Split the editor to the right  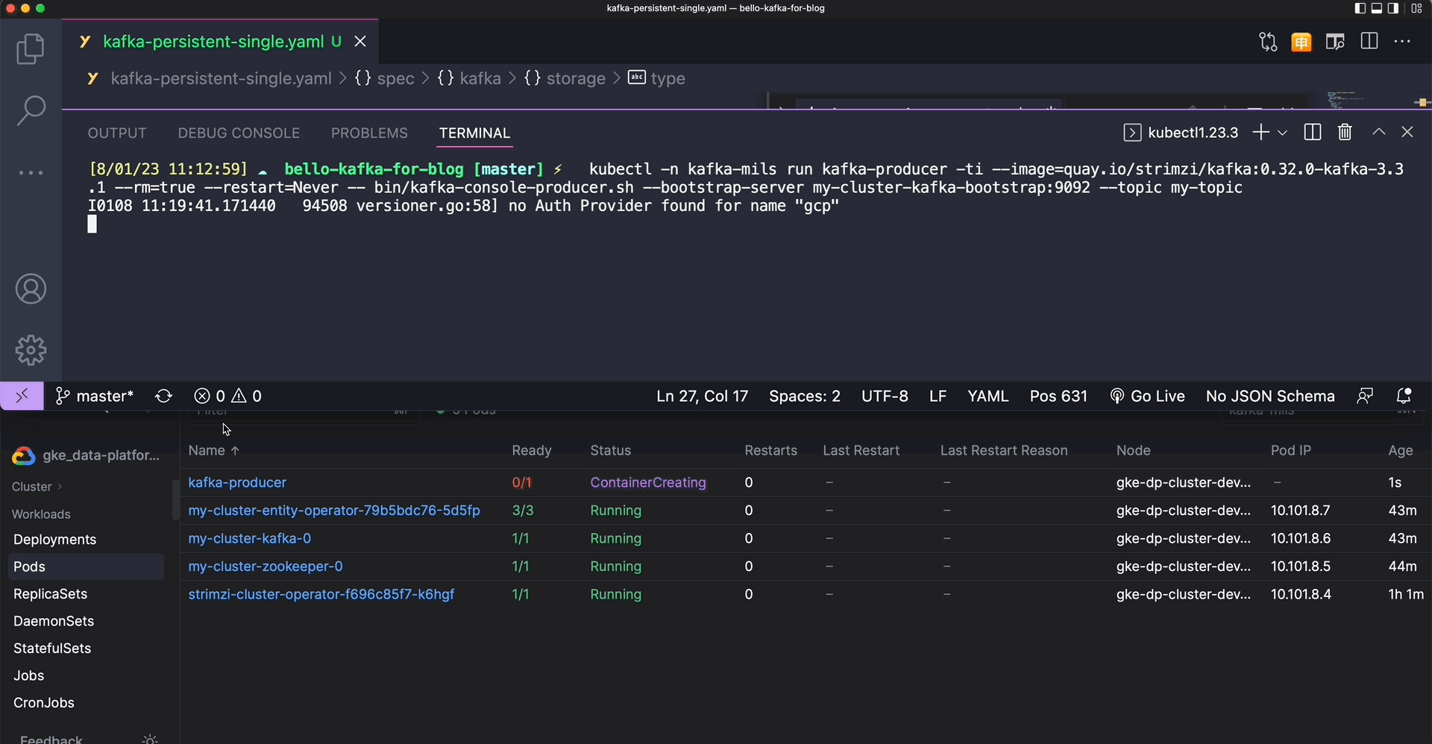click(1369, 42)
